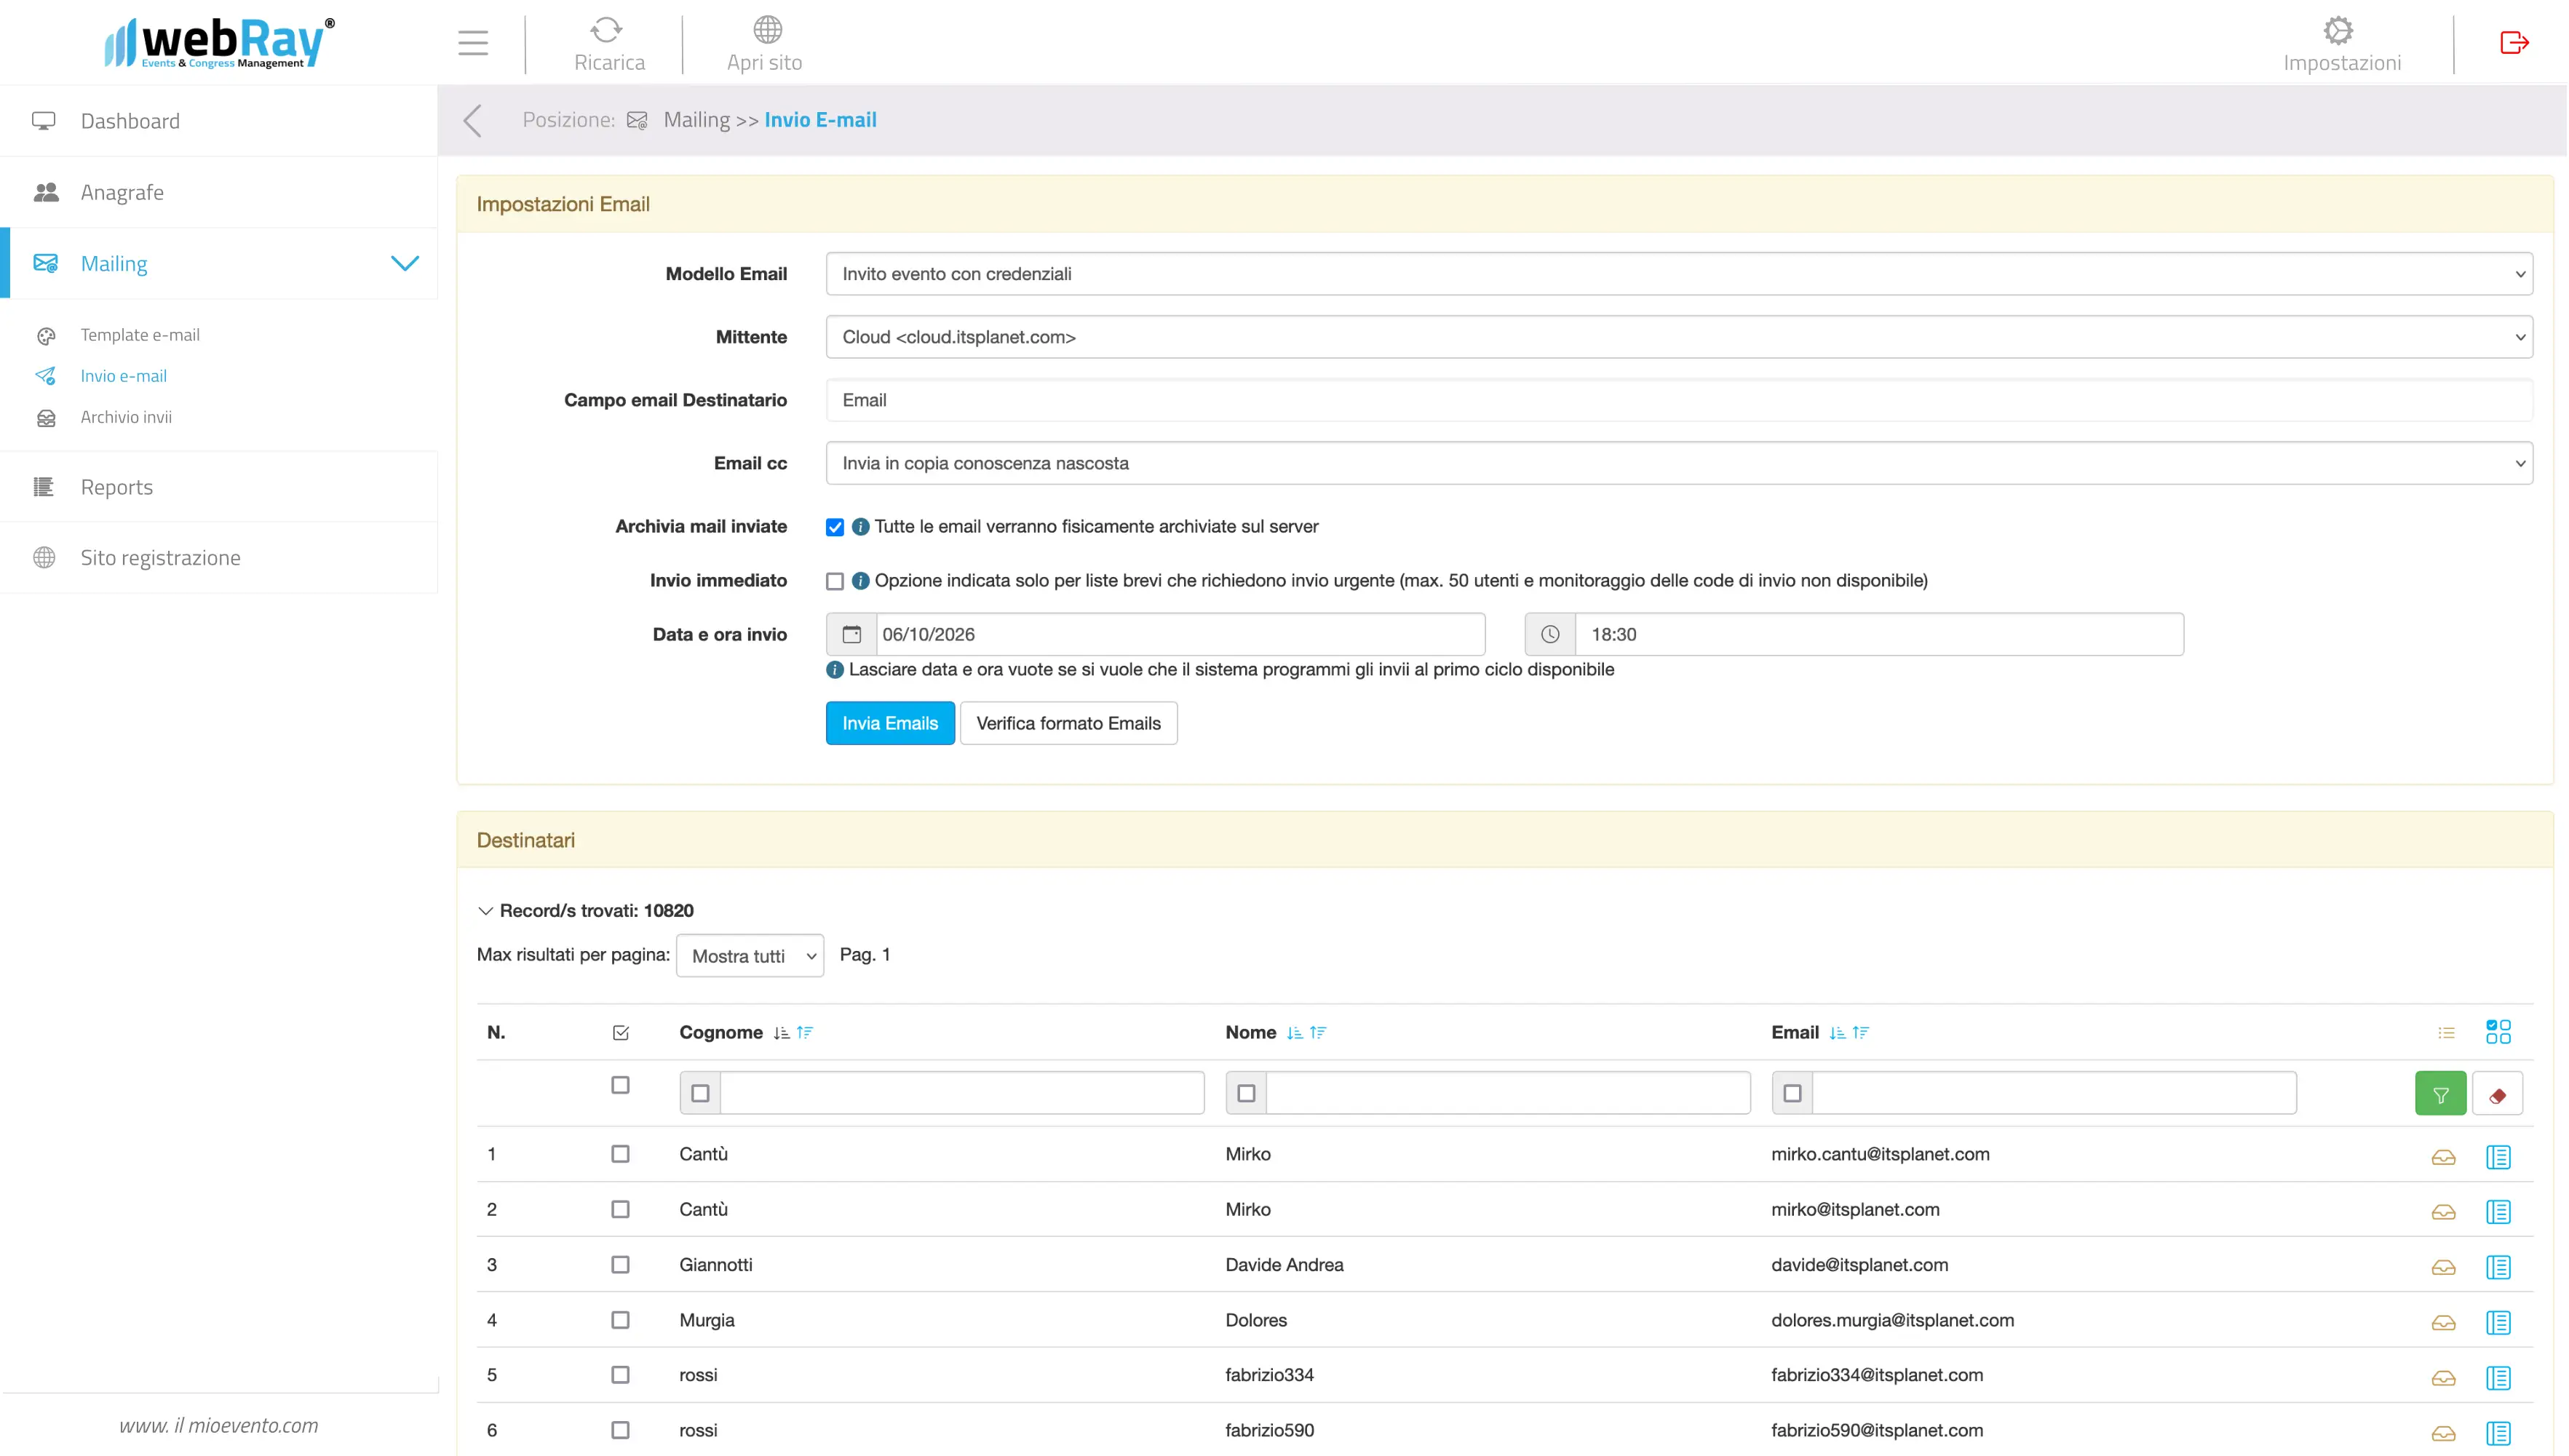
Task: Select row 5 rossi fabrizio334 checkbox
Action: (x=620, y=1375)
